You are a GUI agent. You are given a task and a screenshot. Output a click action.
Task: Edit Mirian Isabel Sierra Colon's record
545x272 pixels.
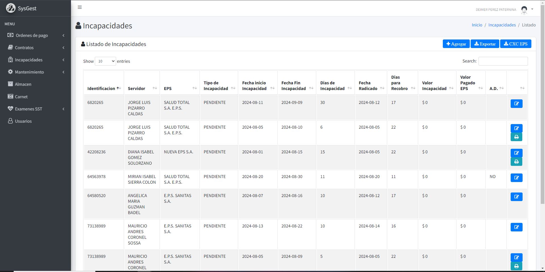tap(516, 178)
